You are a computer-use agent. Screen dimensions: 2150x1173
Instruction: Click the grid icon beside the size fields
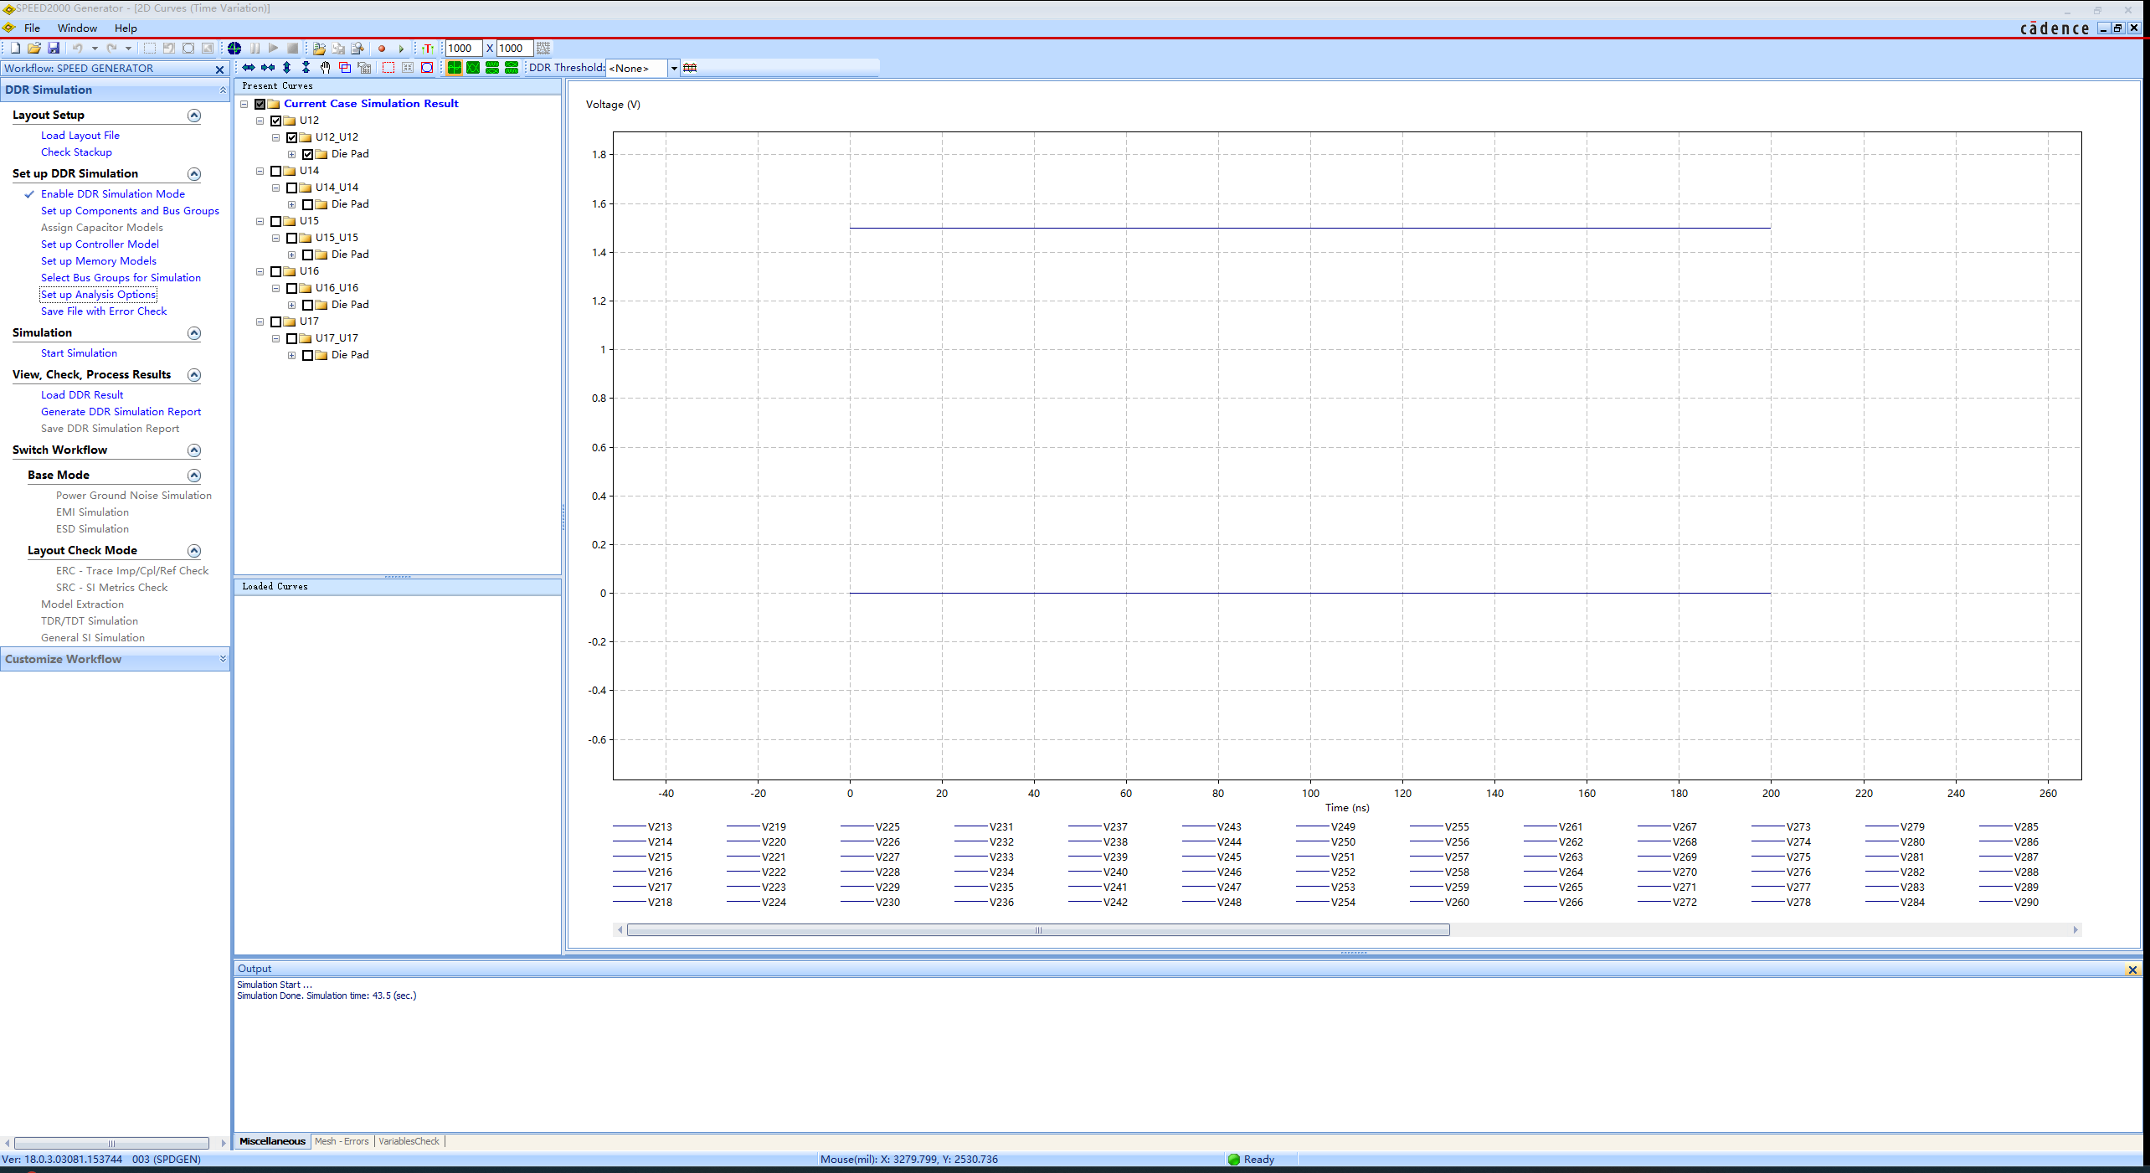point(543,49)
